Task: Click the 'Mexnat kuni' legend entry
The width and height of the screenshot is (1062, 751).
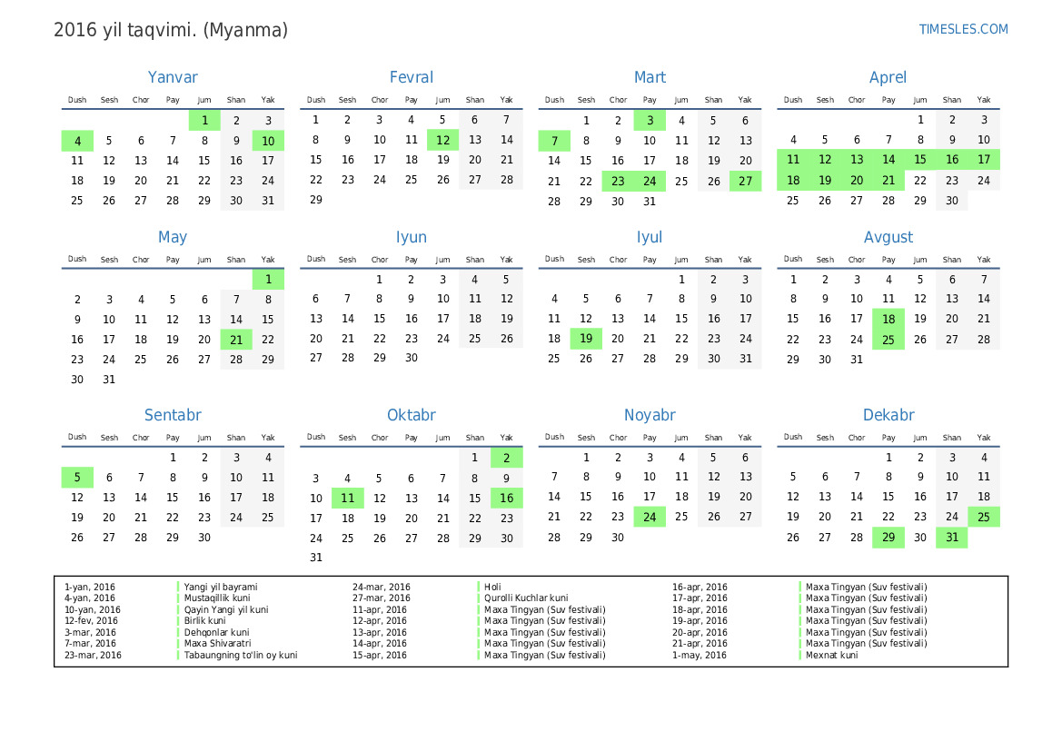Action: click(831, 655)
